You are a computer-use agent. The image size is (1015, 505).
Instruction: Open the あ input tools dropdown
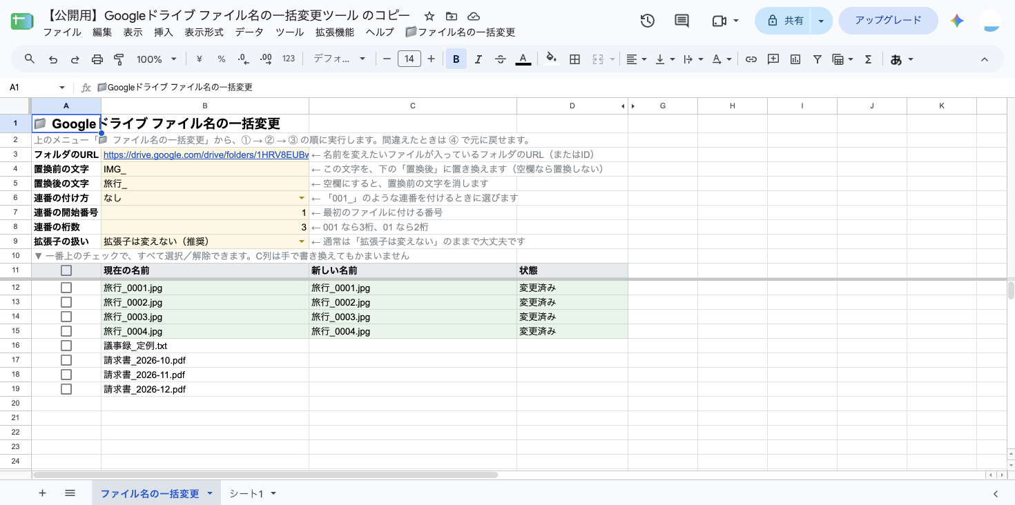902,59
